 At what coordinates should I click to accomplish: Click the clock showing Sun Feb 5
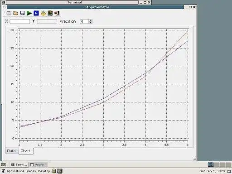(x=213, y=171)
